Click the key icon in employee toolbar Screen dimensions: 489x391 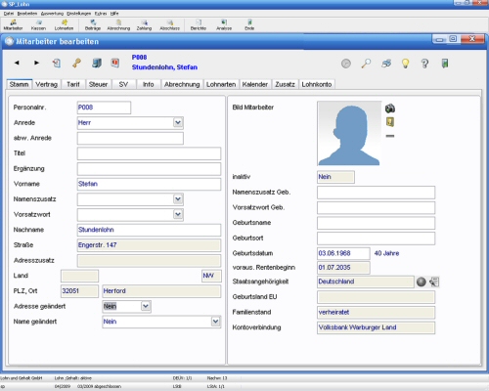coord(76,63)
